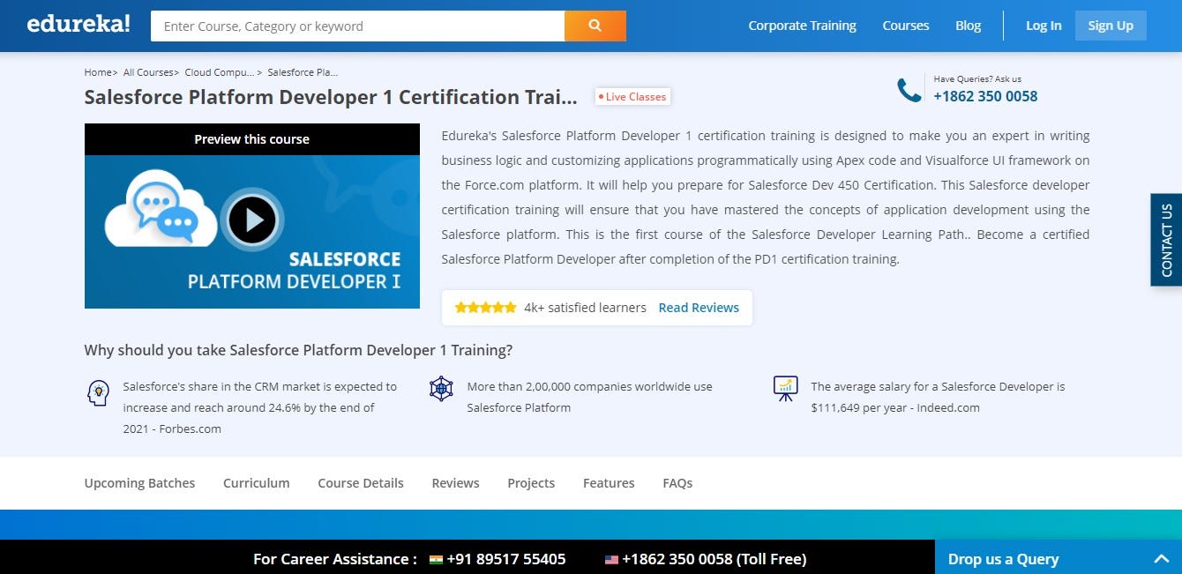
Task: Open Read Reviews link
Action: point(699,308)
